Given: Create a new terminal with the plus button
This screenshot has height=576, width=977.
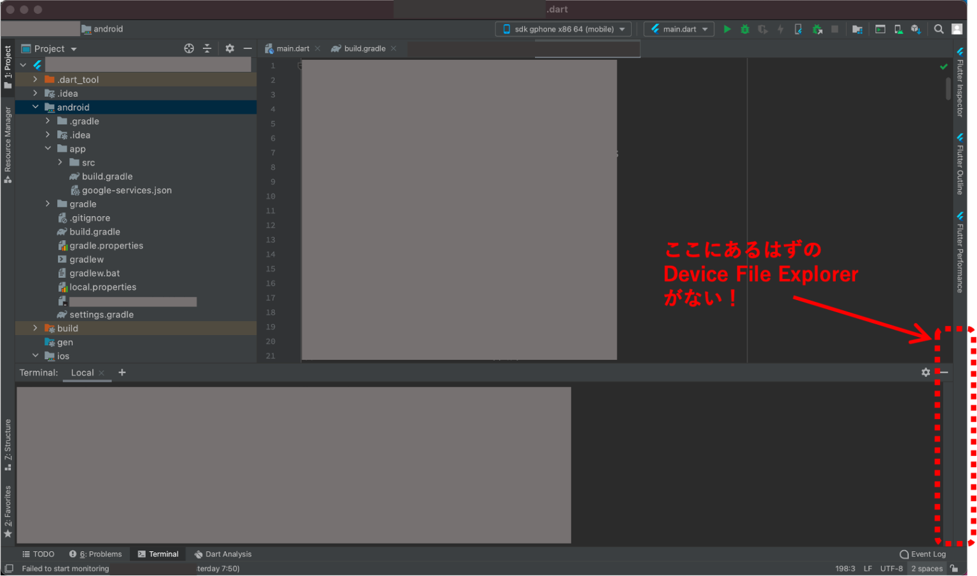Looking at the screenshot, I should point(121,373).
